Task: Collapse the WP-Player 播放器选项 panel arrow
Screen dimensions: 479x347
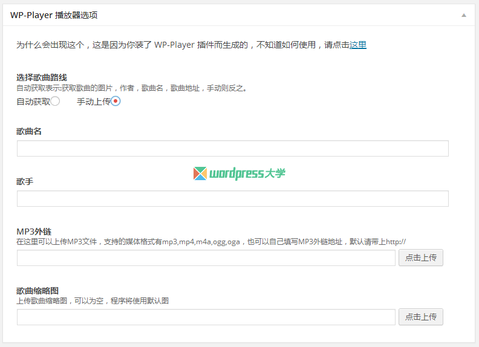Action: click(x=464, y=15)
